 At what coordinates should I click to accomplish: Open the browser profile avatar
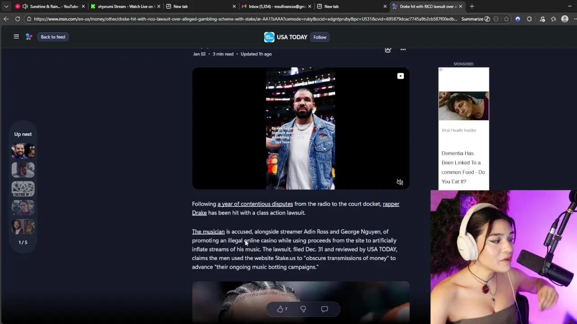click(565, 19)
